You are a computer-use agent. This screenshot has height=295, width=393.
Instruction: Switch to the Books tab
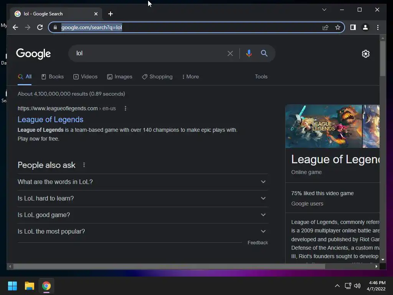pos(52,77)
